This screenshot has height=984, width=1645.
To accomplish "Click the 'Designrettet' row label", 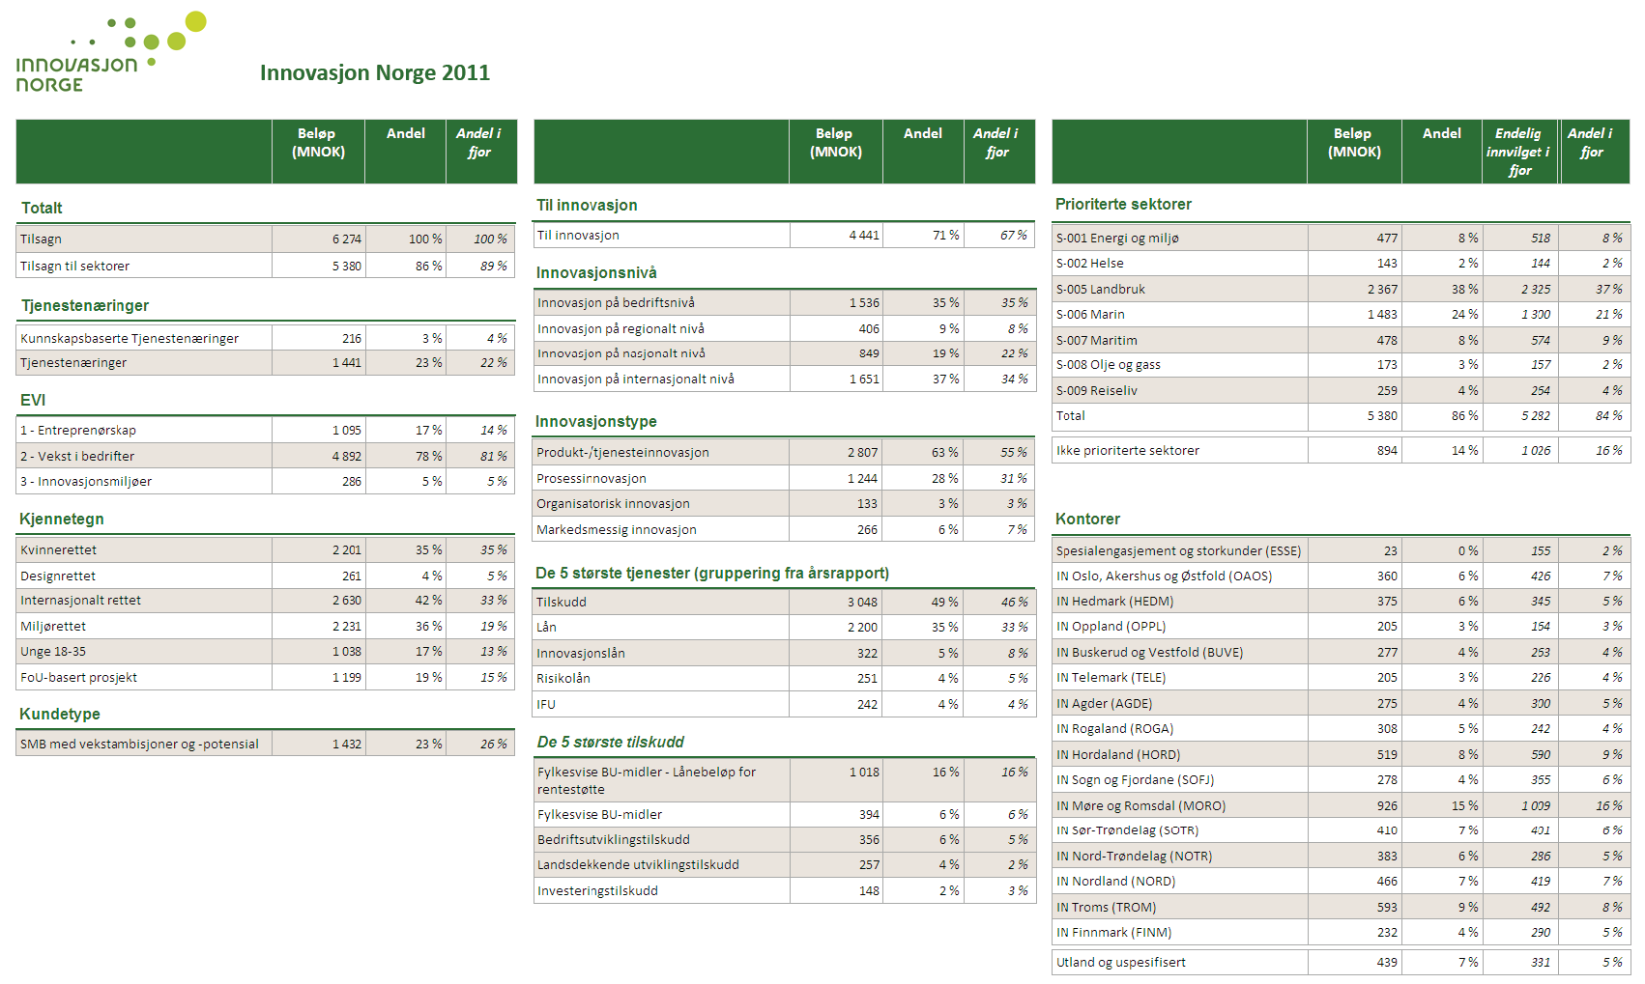I will click(x=58, y=576).
